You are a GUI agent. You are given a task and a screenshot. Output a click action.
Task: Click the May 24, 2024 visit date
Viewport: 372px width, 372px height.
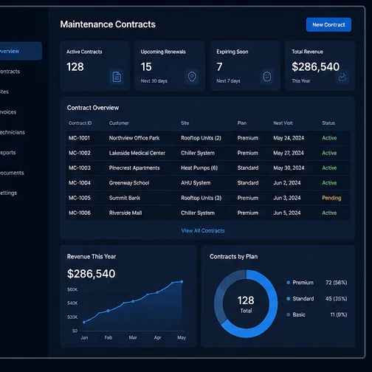[289, 138]
